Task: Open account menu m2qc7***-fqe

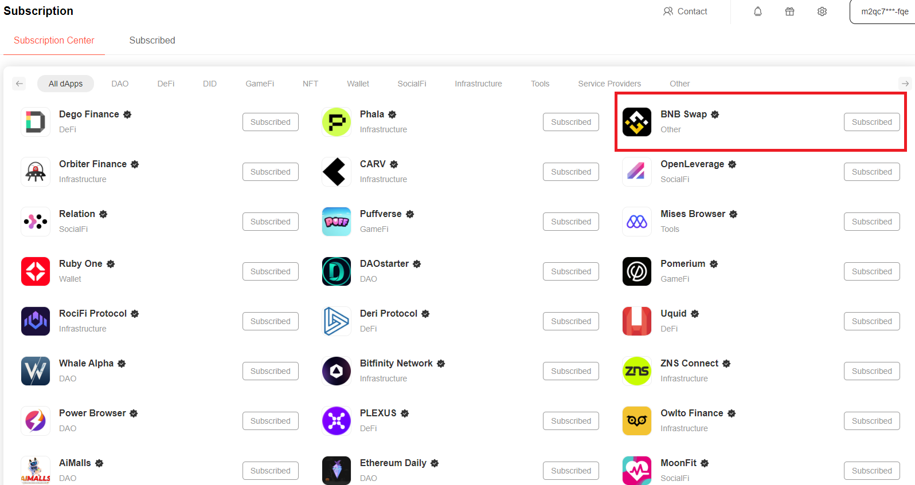Action: point(883,11)
